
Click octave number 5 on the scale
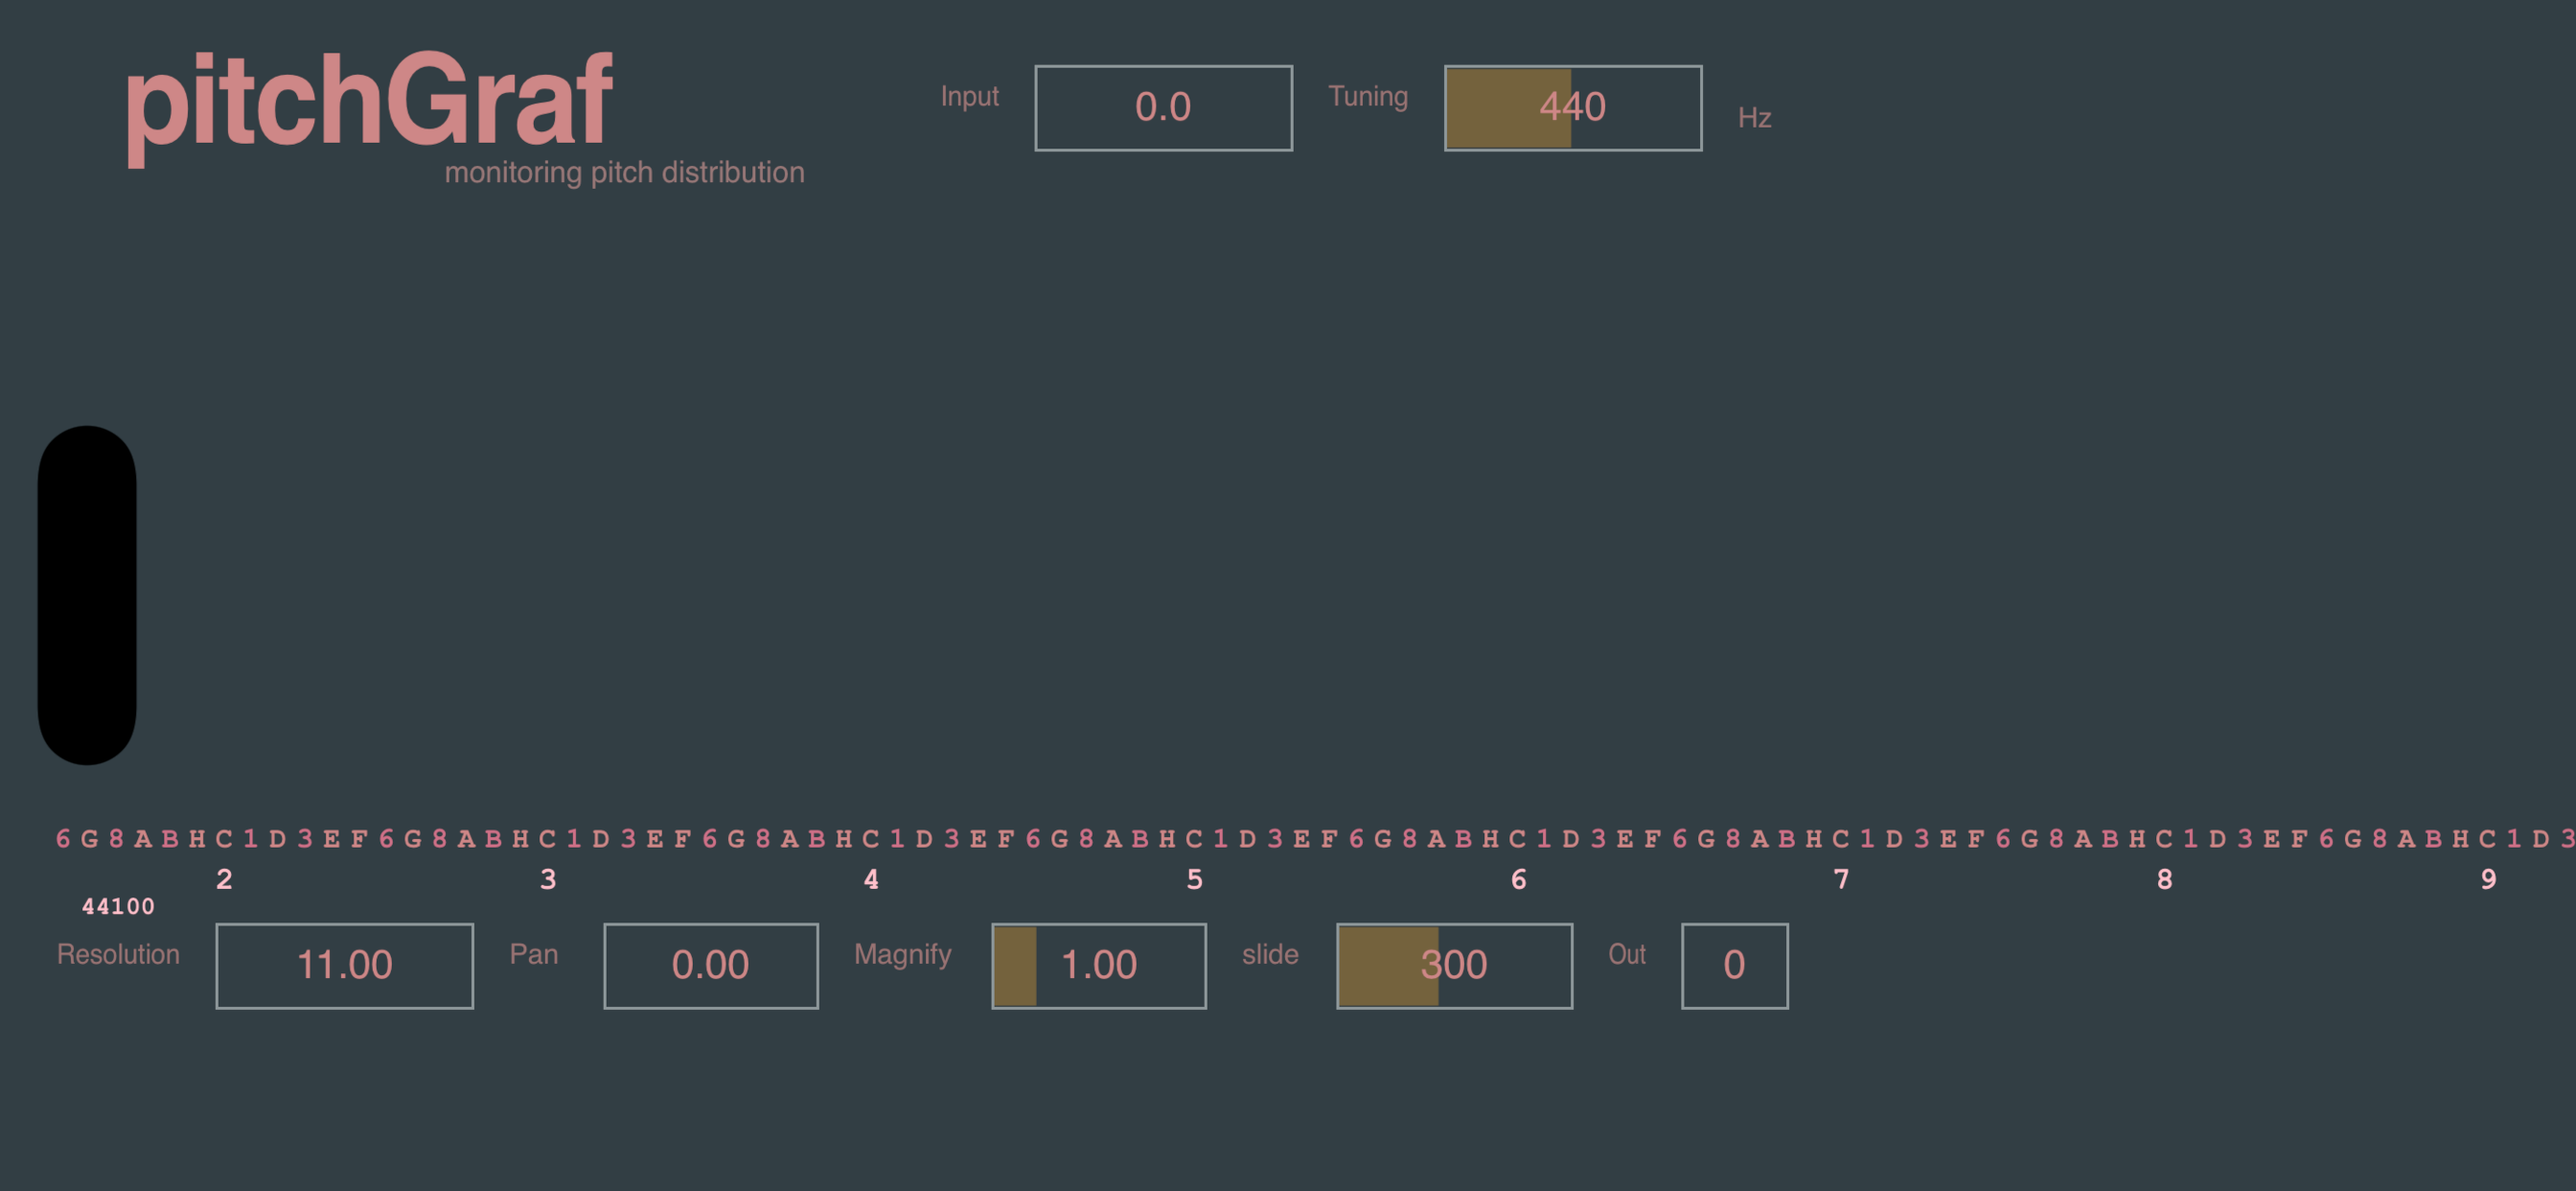(x=1195, y=879)
